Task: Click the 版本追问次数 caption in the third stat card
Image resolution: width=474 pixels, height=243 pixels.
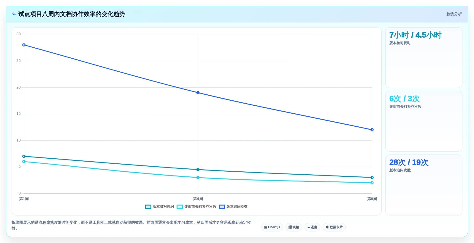Action: click(400, 170)
